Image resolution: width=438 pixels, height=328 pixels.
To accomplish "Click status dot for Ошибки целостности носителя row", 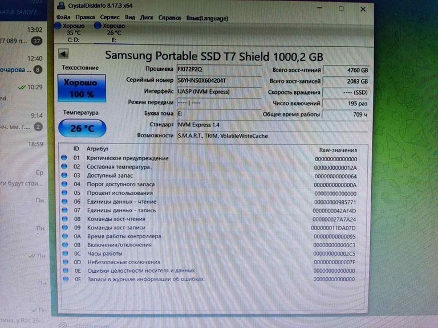I will coord(66,270).
